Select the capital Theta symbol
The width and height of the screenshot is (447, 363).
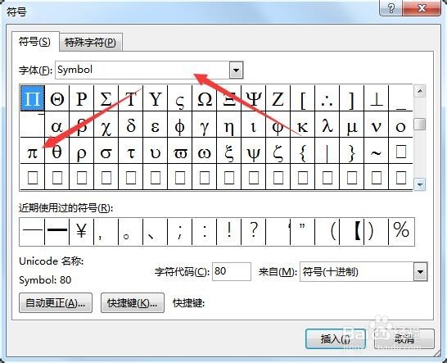coord(57,98)
